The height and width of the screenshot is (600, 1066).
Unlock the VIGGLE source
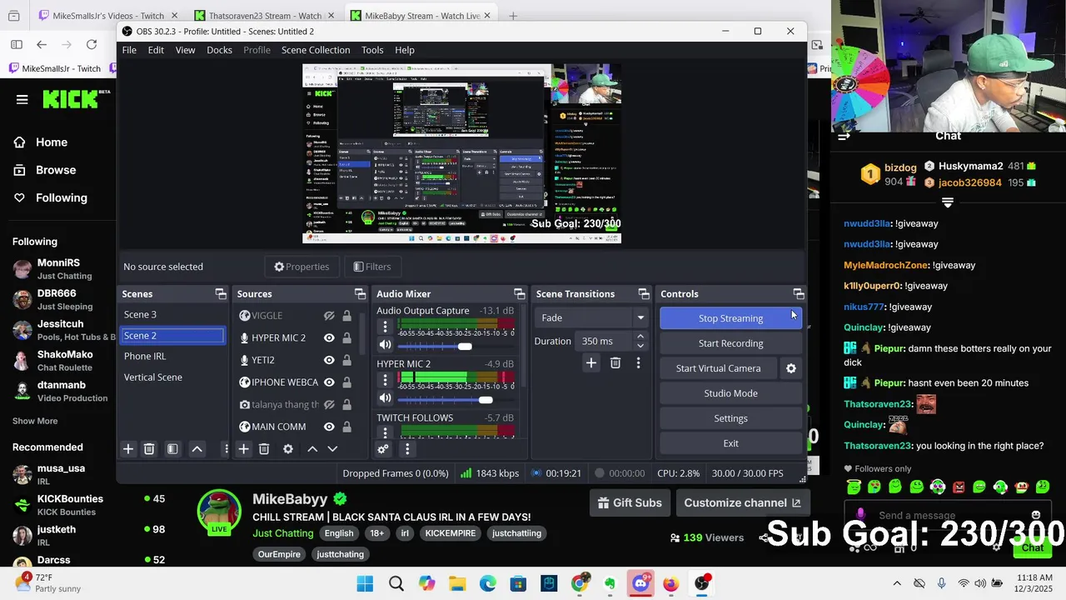(x=346, y=316)
